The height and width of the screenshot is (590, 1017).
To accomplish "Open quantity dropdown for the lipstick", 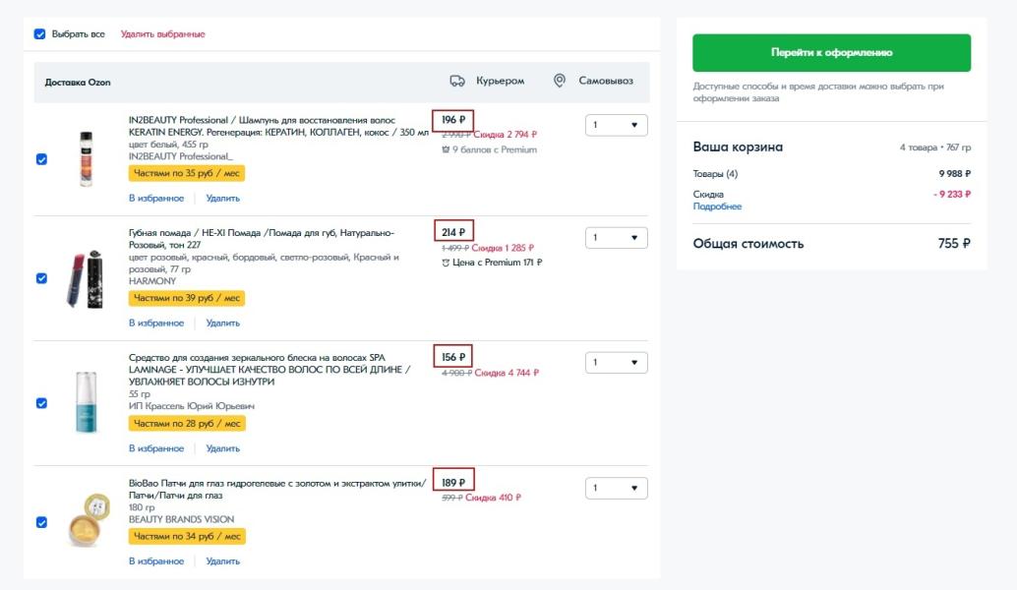I will 617,238.
